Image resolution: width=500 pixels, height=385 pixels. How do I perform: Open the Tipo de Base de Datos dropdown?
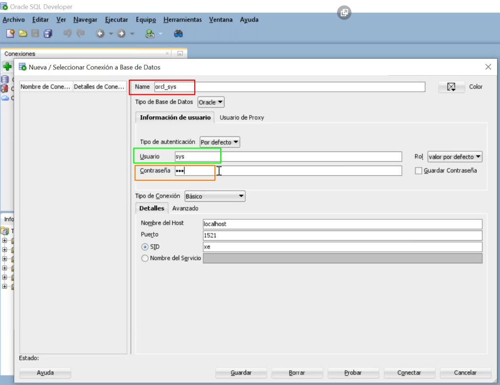click(x=211, y=103)
